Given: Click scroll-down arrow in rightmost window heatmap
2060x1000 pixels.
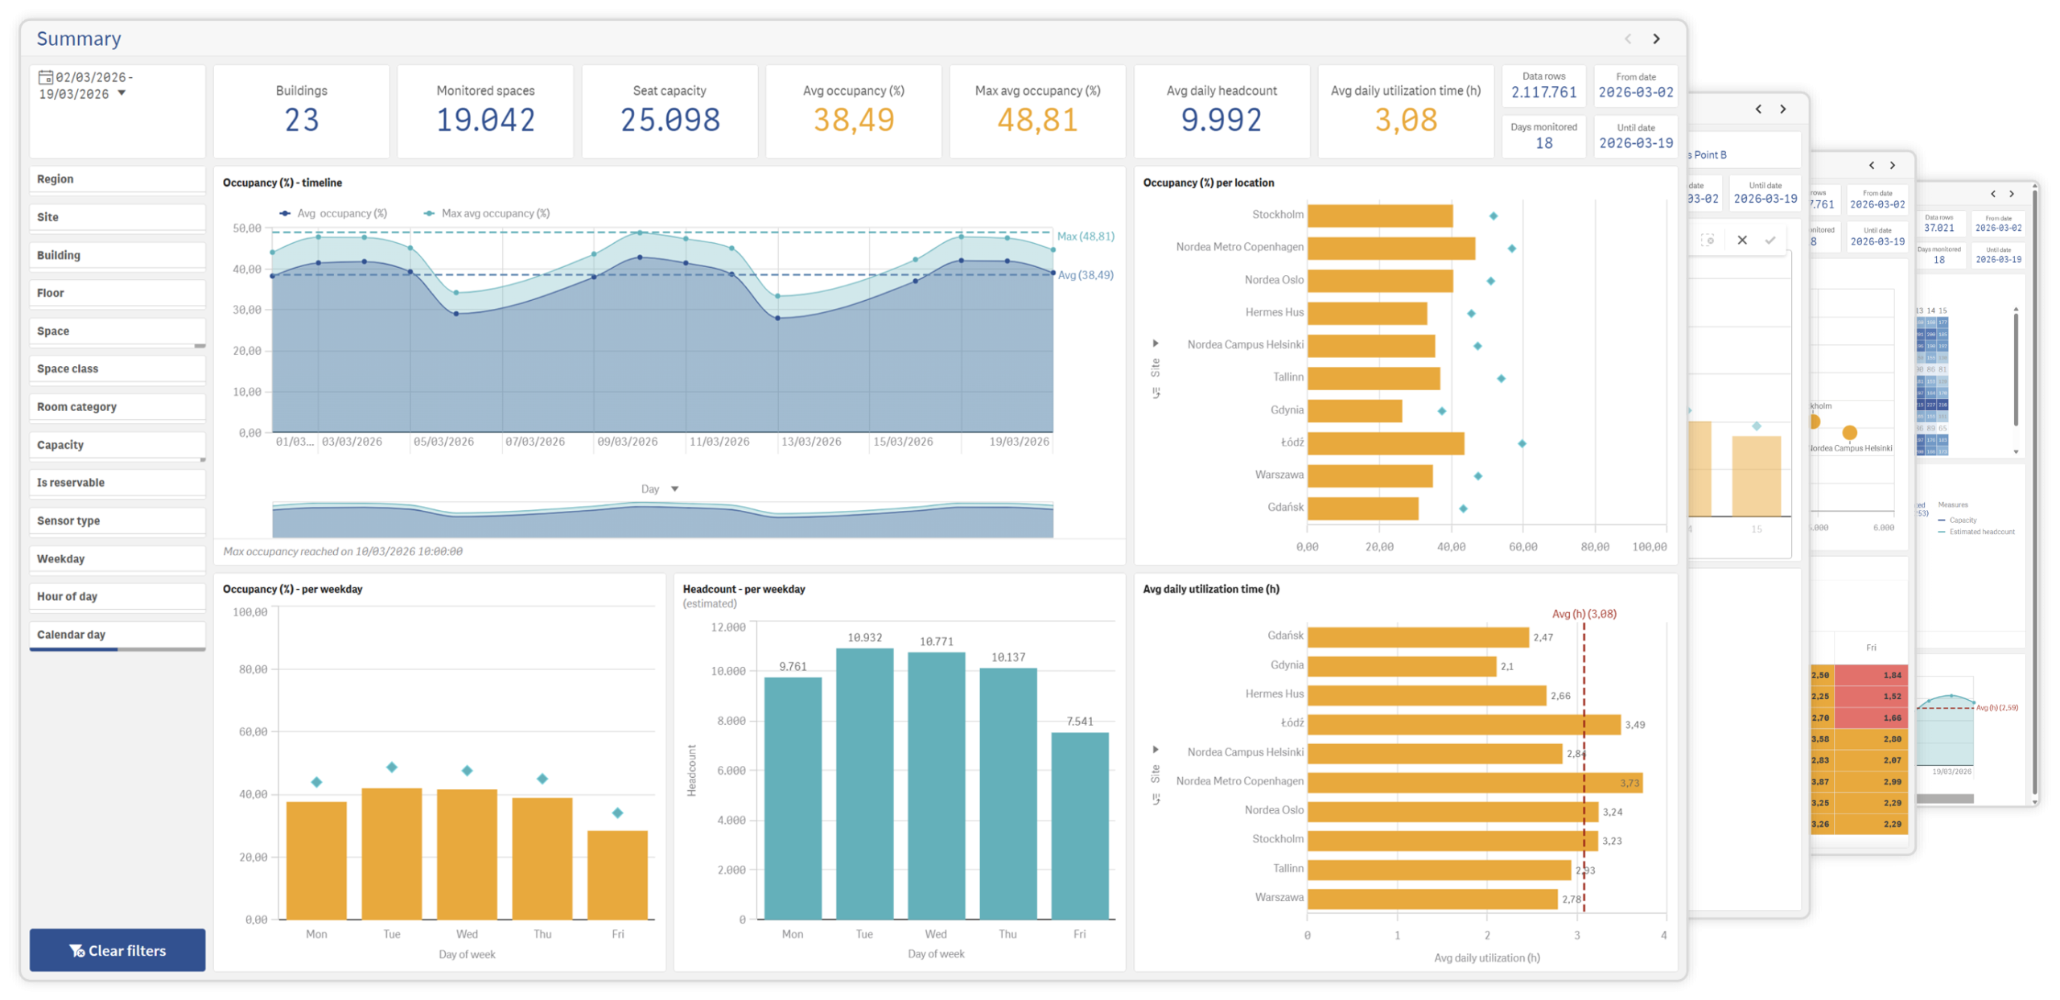Looking at the screenshot, I should tap(2015, 451).
